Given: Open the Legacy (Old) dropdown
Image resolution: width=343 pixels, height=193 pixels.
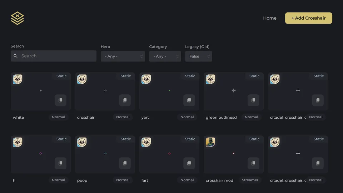Looking at the screenshot, I should tap(198, 56).
